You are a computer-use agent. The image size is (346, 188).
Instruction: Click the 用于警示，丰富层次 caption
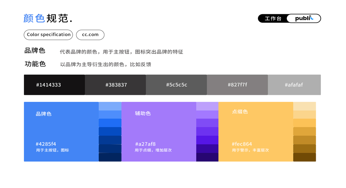[250, 150]
